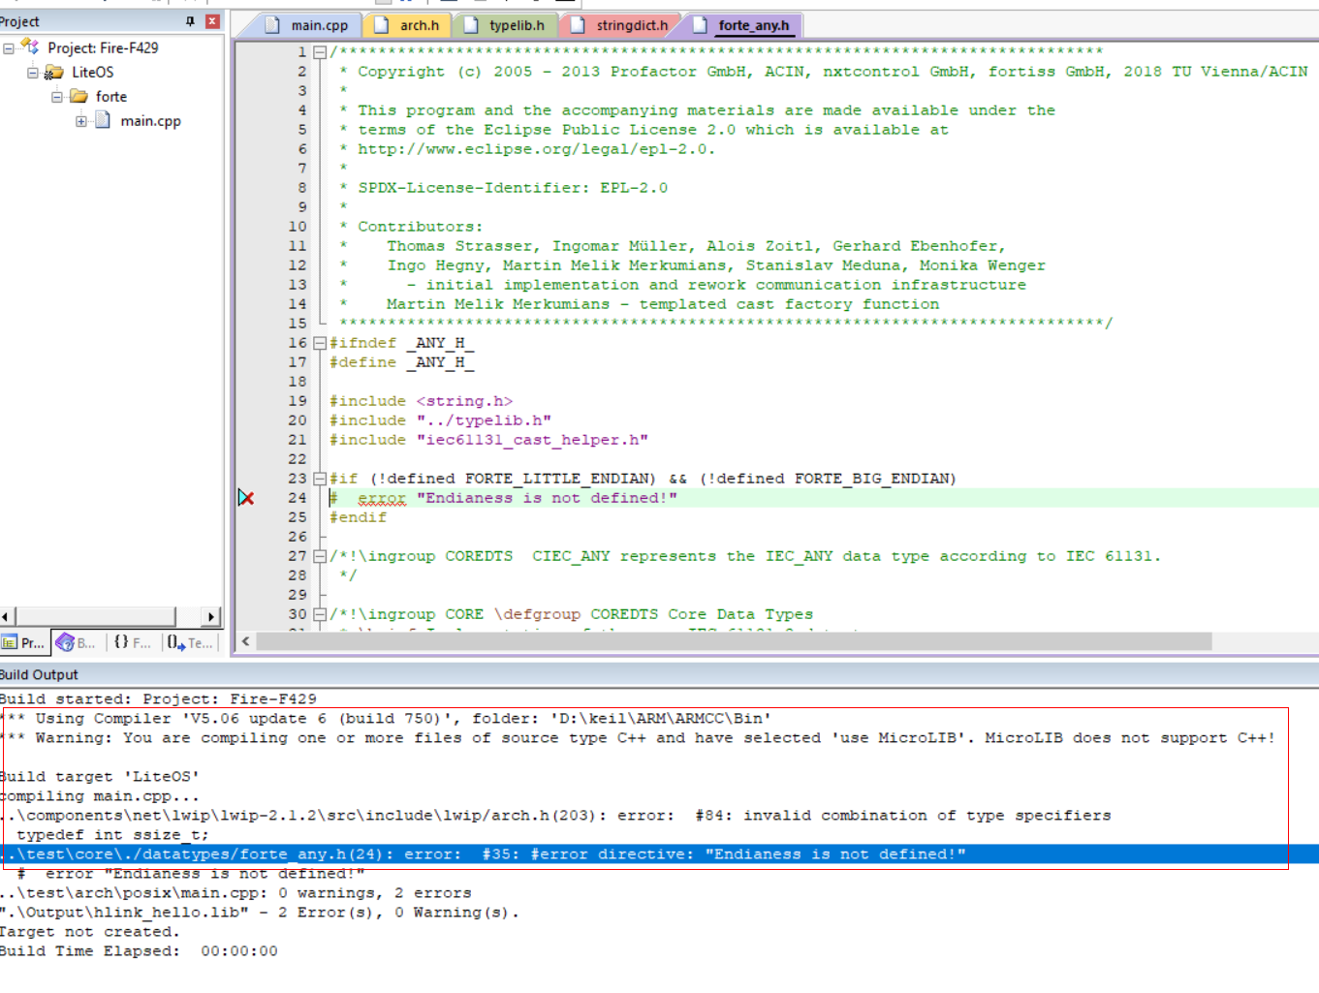
Task: Click the red error marker on line 24
Action: tap(246, 498)
